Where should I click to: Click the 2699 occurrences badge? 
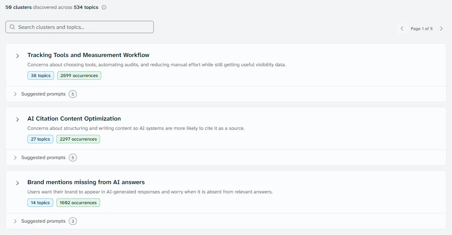point(79,76)
